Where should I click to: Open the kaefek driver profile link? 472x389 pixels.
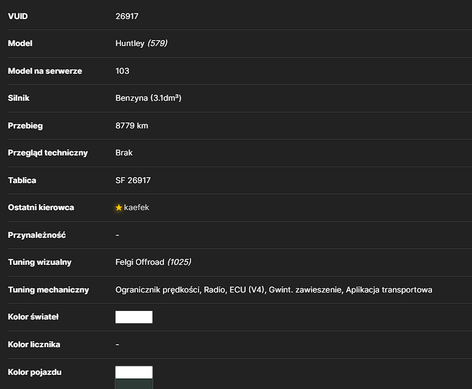pos(136,208)
